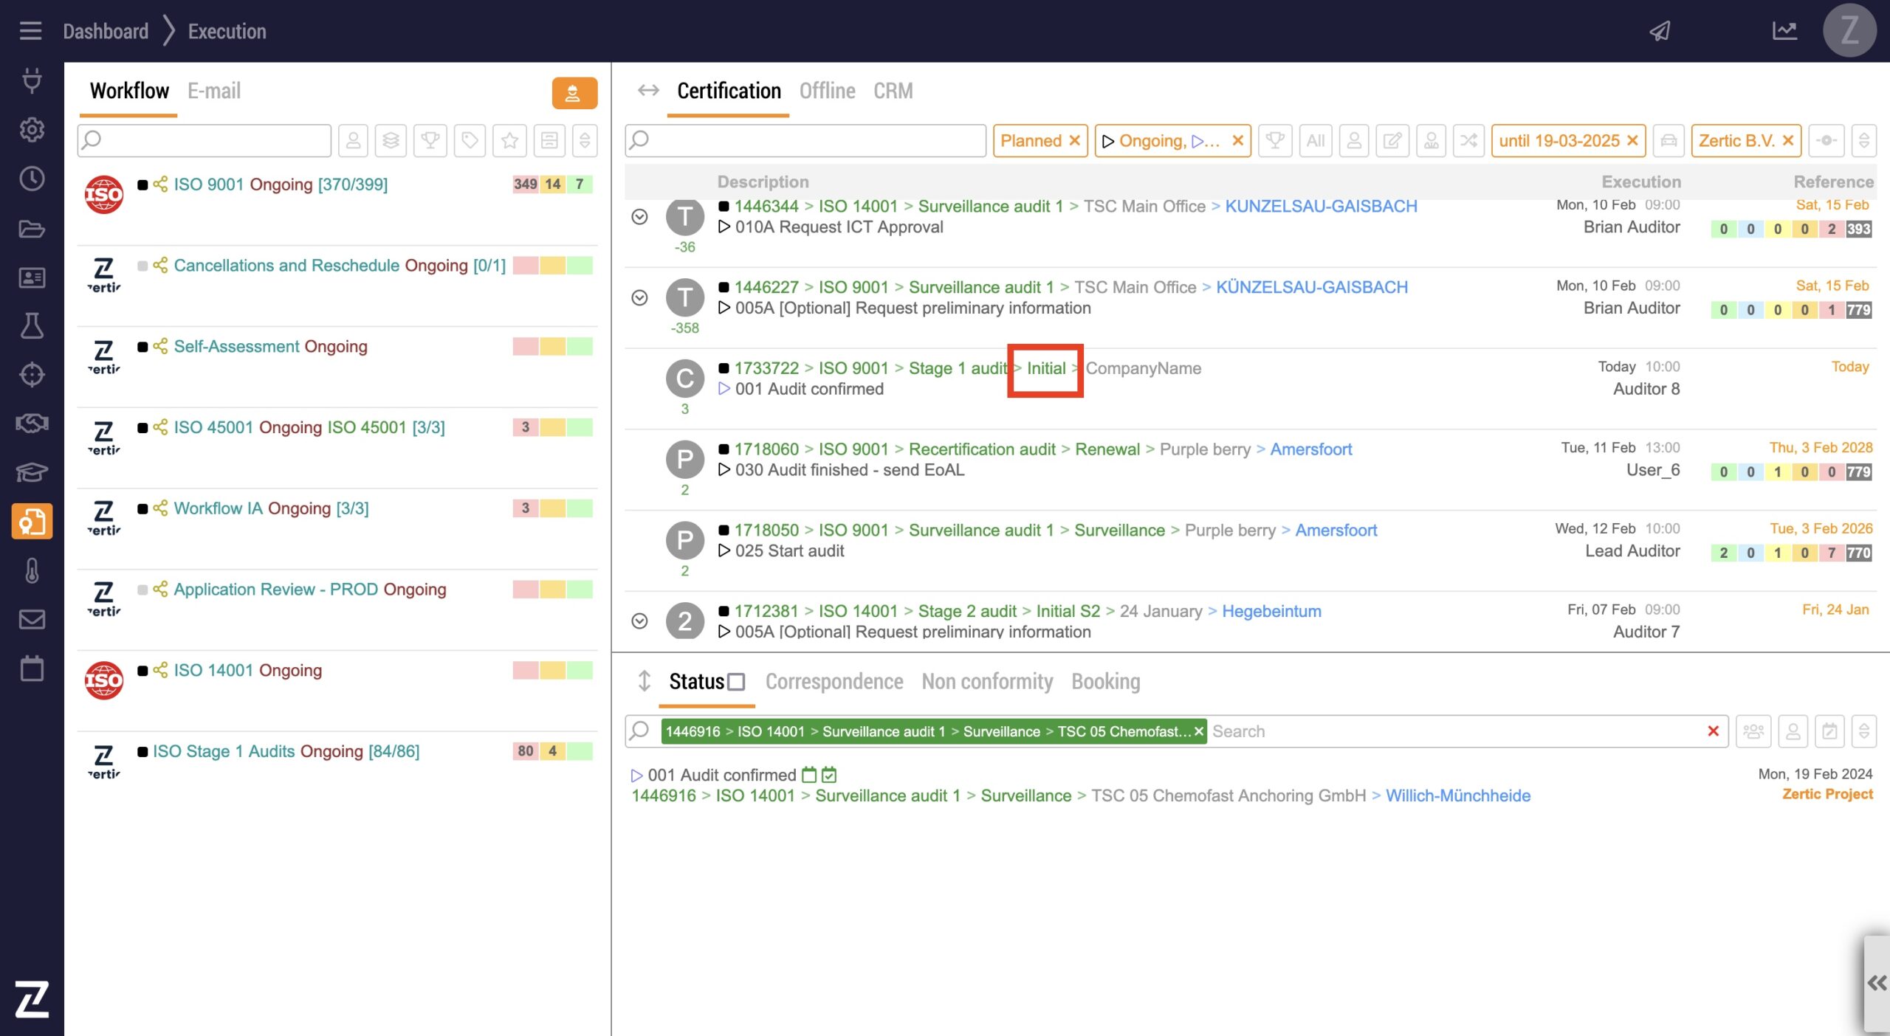Switch to the Offline tab

coord(827,91)
